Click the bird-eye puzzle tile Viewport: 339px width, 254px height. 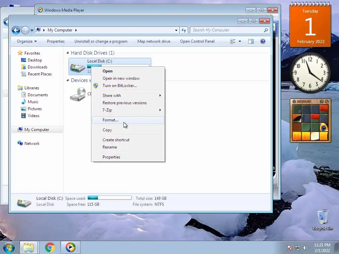pos(324,127)
